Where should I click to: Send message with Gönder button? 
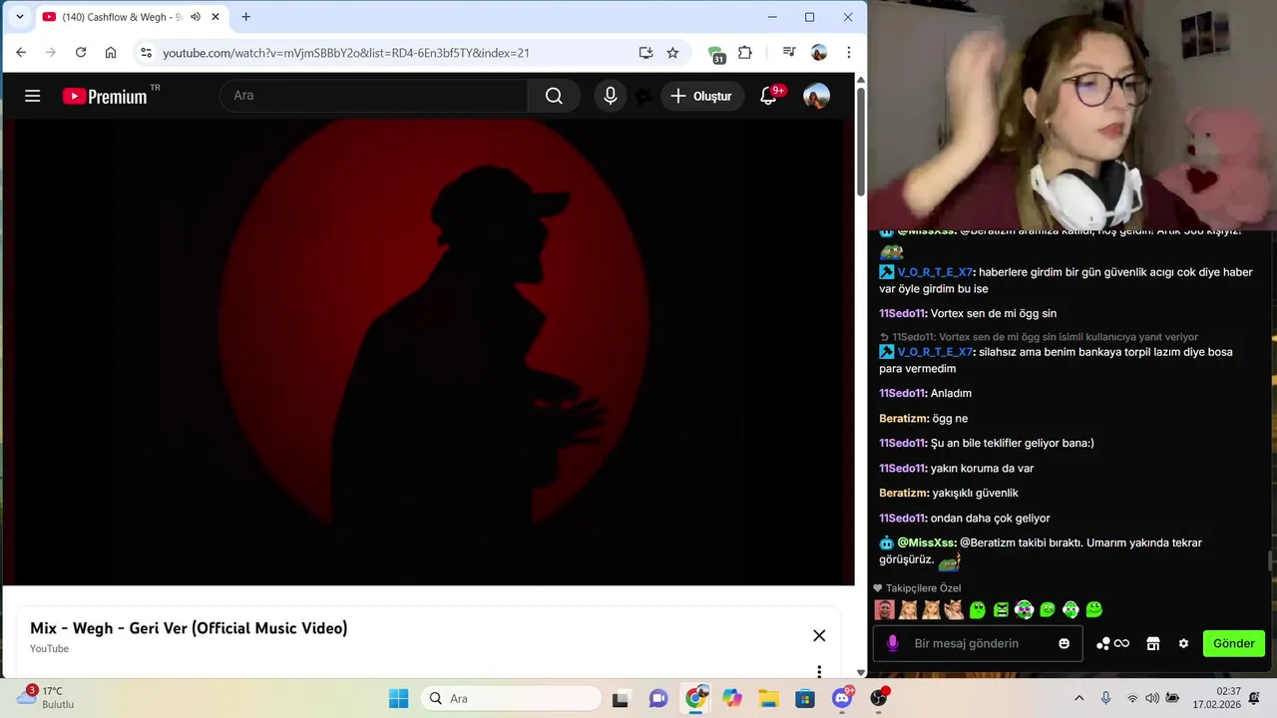tap(1234, 643)
